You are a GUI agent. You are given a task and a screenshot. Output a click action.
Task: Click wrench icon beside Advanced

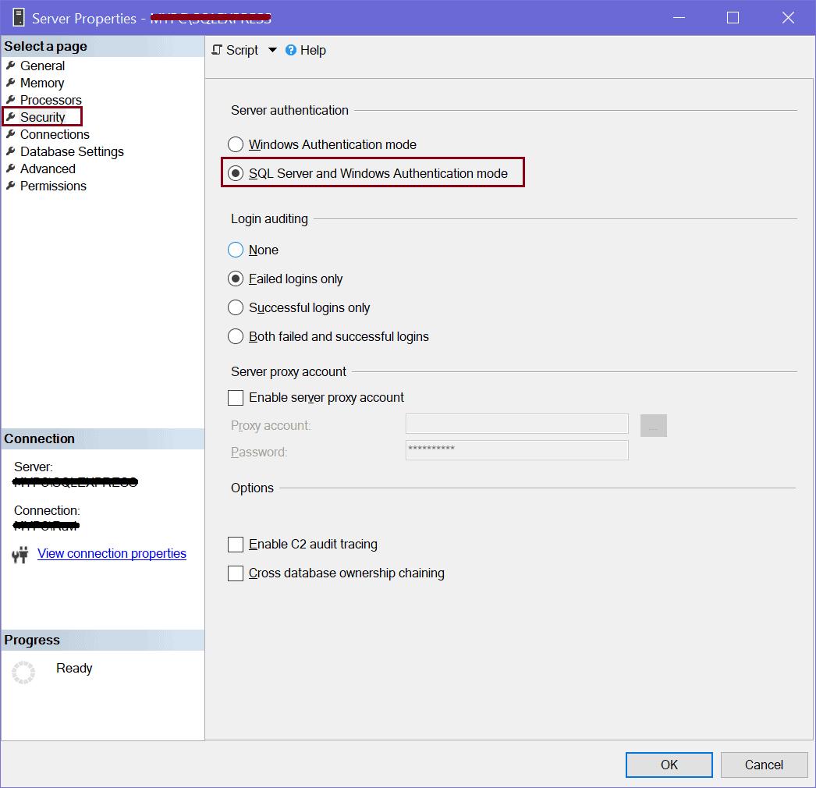pos(11,169)
